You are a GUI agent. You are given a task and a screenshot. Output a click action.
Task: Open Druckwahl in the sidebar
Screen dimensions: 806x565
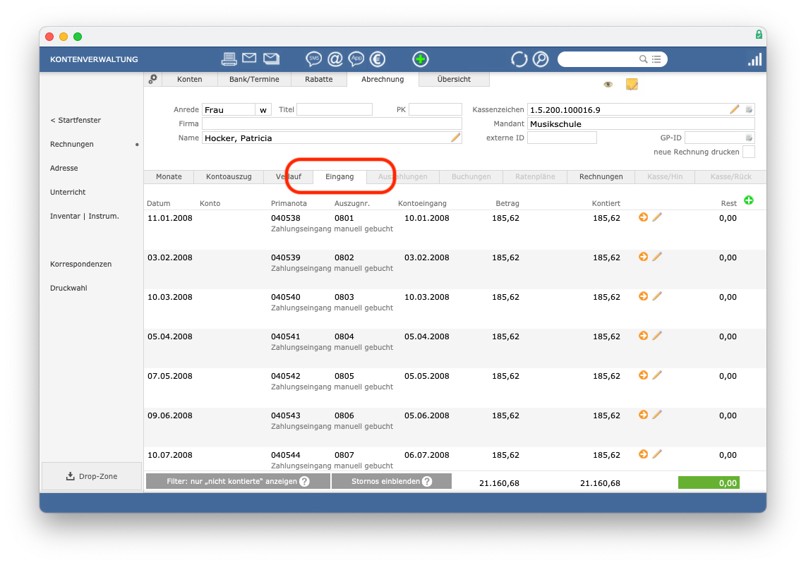point(68,288)
